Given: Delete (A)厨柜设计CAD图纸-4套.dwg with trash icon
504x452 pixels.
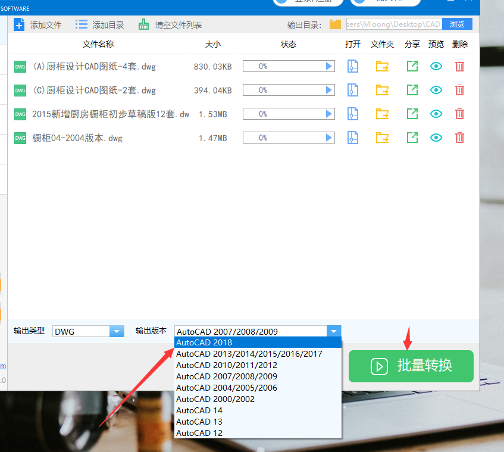Looking at the screenshot, I should [459, 66].
